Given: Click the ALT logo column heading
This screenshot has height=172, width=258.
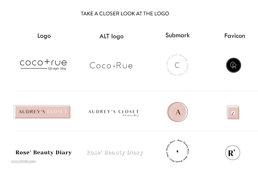Looking at the screenshot, I should pyautogui.click(x=111, y=36).
